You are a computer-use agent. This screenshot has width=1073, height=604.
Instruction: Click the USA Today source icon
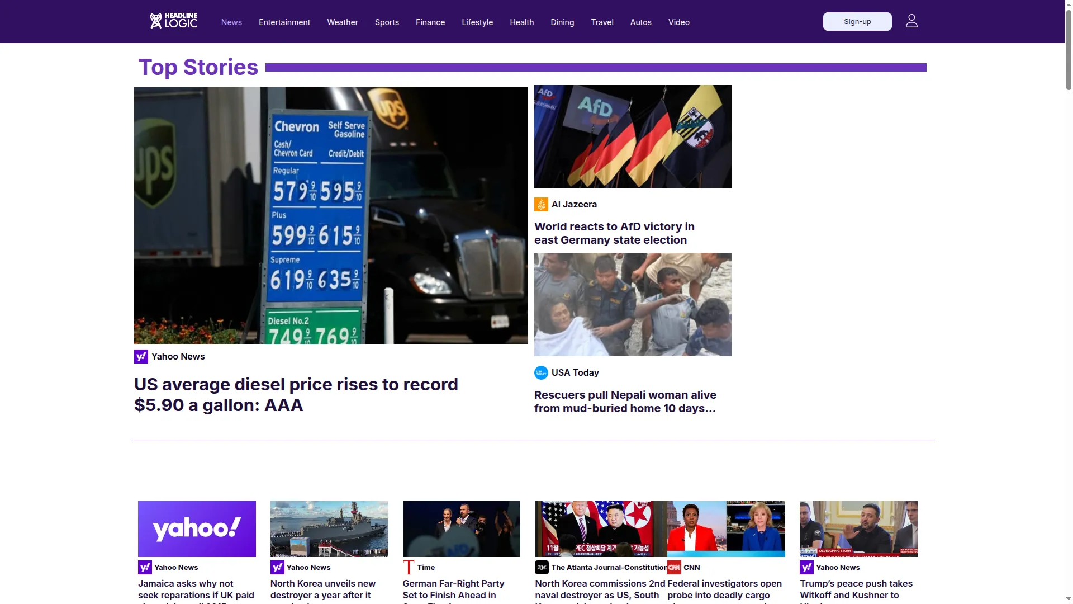click(x=541, y=373)
